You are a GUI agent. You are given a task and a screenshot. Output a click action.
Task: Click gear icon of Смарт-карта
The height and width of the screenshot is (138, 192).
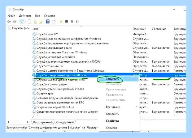pos(34,94)
